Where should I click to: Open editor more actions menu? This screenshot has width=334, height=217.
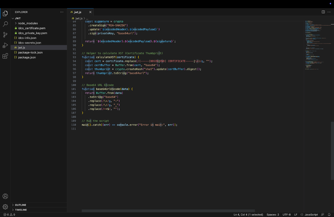click(x=329, y=12)
